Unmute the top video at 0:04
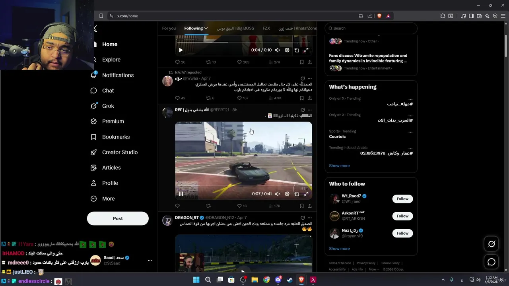 pyautogui.click(x=278, y=50)
